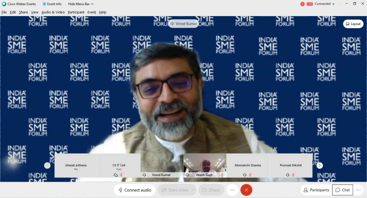The width and height of the screenshot is (367, 198).
Task: Select Akash Gupt video thumbnail
Action: click(205, 165)
